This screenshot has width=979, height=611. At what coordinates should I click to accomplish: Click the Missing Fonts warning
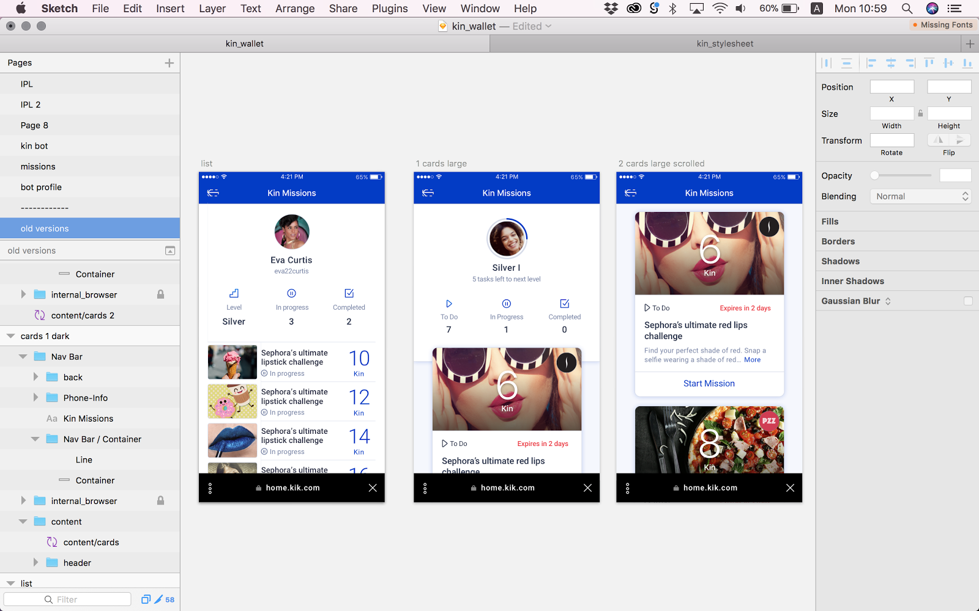[x=942, y=25]
